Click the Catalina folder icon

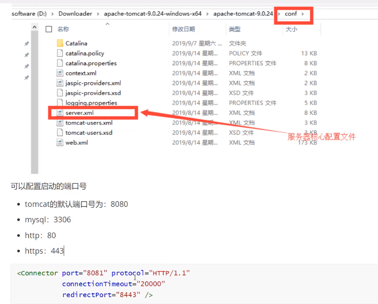[x=60, y=43]
